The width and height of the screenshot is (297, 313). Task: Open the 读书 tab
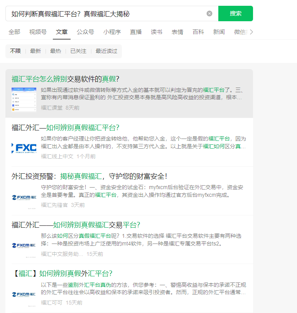[156, 32]
